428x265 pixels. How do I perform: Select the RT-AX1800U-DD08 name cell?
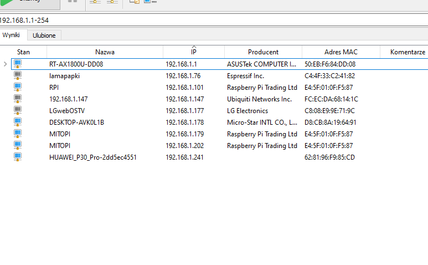(x=76, y=64)
